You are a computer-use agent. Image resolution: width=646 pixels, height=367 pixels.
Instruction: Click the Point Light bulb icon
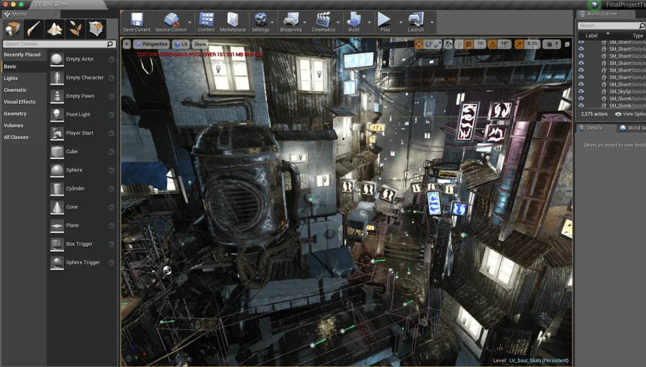click(57, 115)
